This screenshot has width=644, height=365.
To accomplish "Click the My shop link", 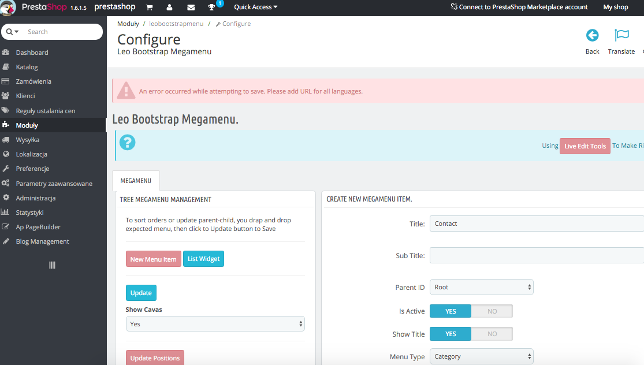I will (x=615, y=7).
